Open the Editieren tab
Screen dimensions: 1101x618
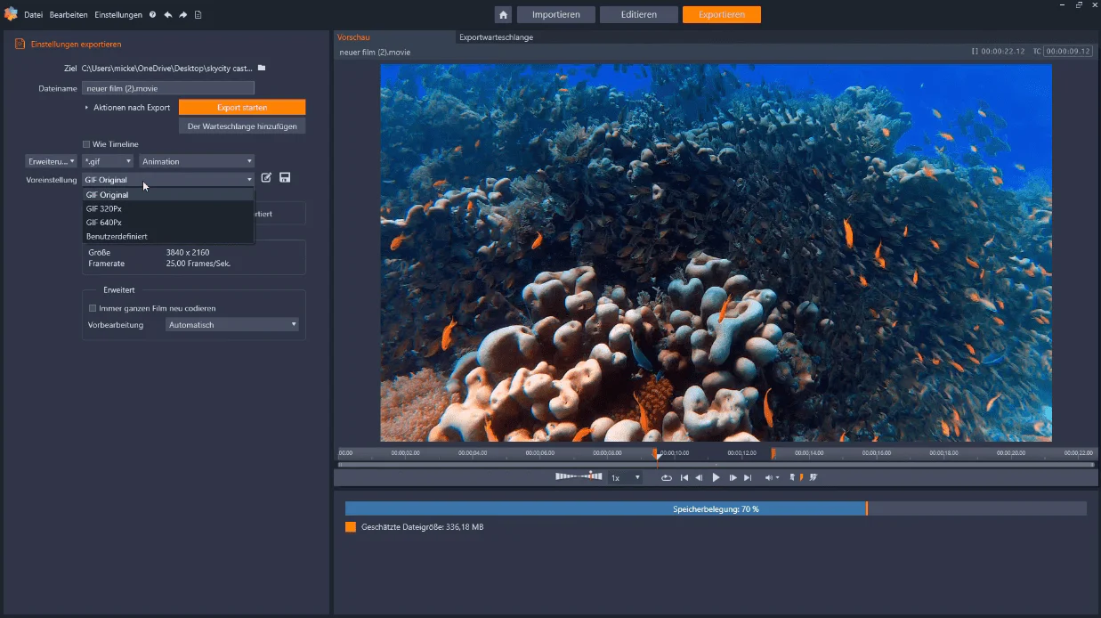[x=639, y=15]
